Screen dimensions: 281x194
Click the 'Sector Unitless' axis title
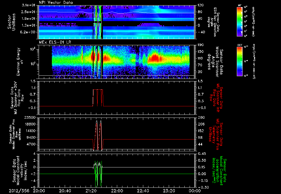12,22
